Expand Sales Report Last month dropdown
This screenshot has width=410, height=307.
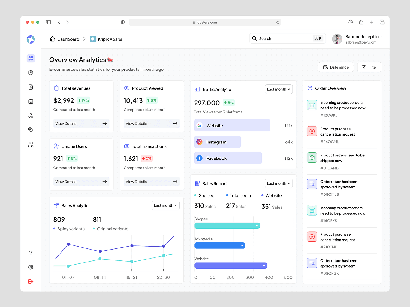(279, 183)
